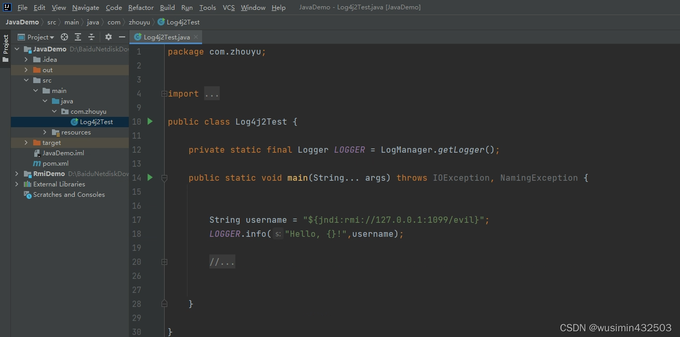Viewport: 680px width, 337px height.
Task: Click the Select Opened File crosshair icon
Action: click(64, 37)
